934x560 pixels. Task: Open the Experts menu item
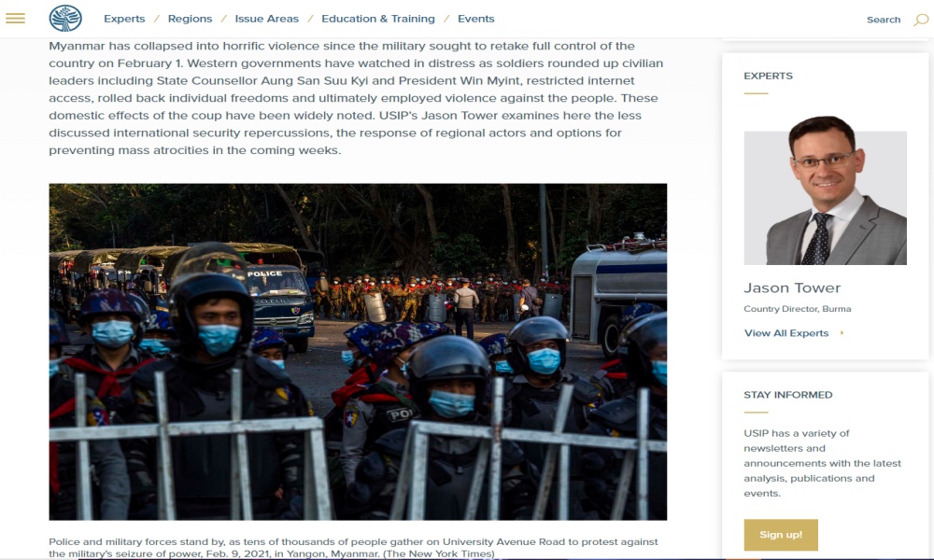click(124, 19)
